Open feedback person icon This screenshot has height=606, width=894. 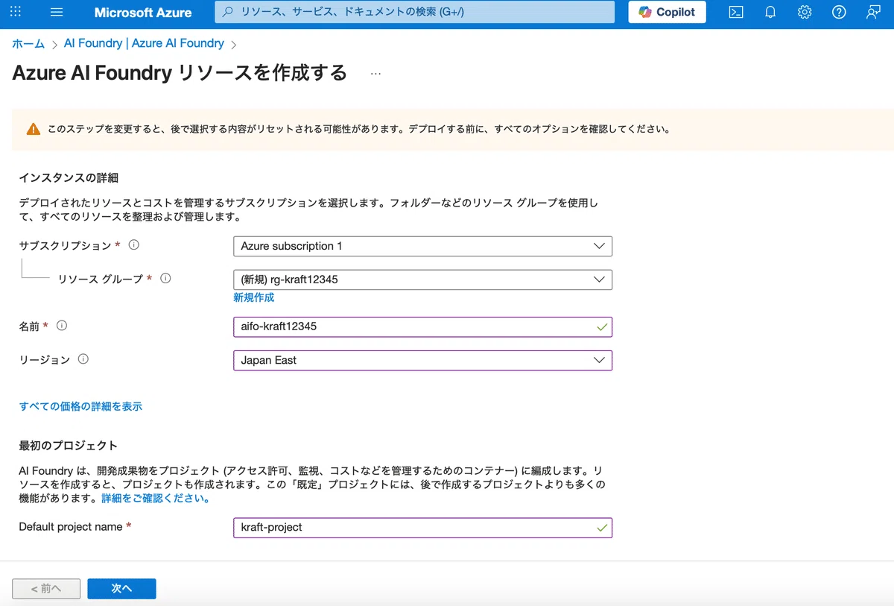(x=873, y=12)
